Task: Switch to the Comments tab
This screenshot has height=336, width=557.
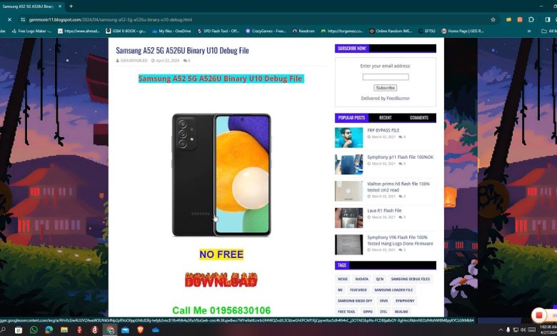Action: pos(419,118)
